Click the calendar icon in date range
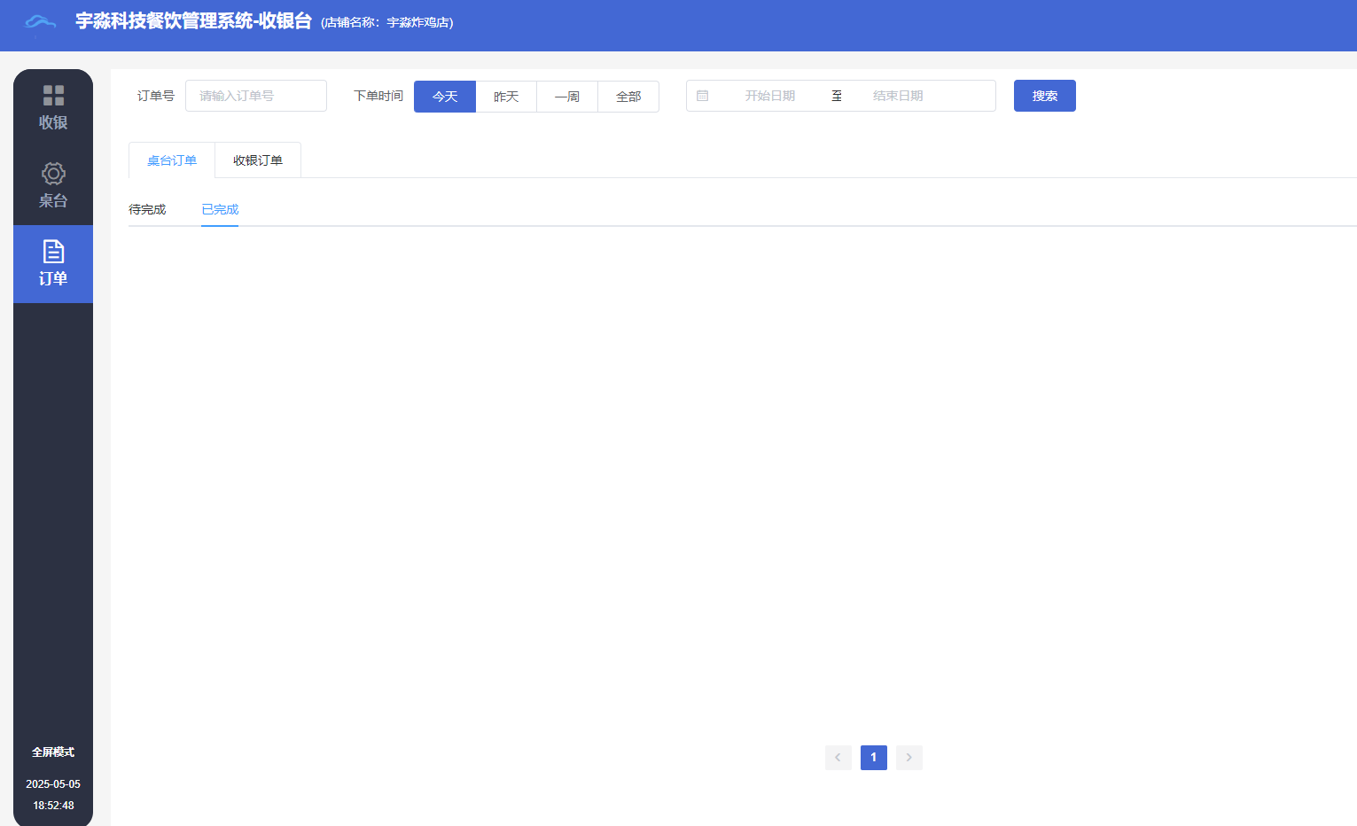The height and width of the screenshot is (826, 1357). tap(702, 96)
